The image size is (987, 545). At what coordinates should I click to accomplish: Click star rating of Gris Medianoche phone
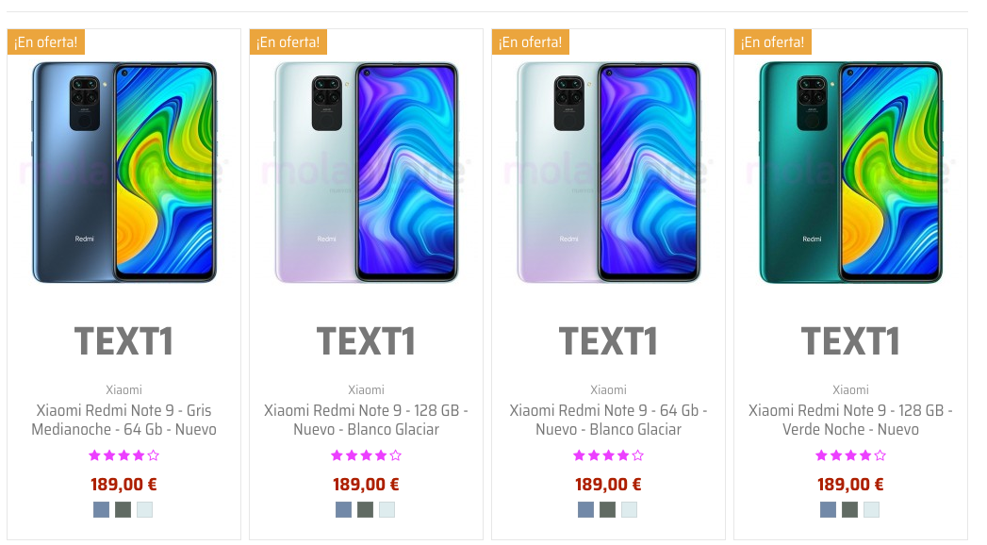124,455
